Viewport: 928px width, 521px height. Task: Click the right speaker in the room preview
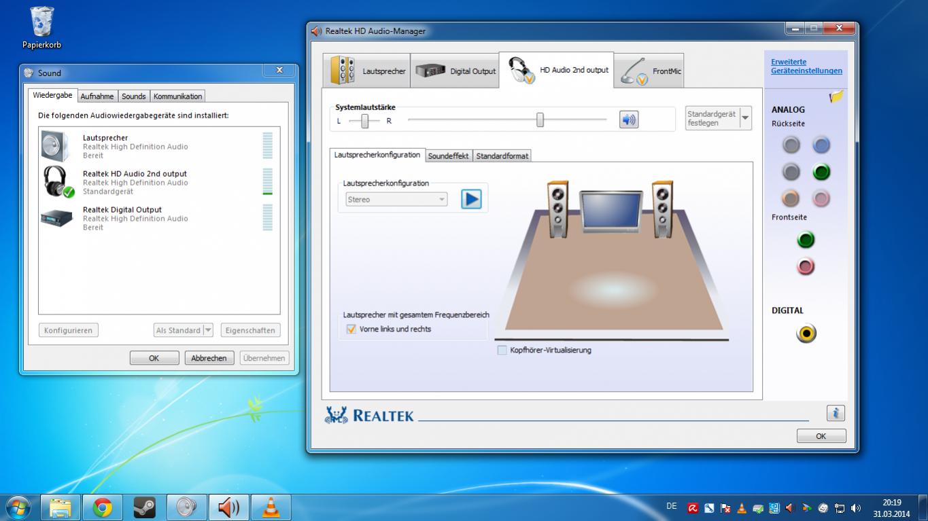662,209
